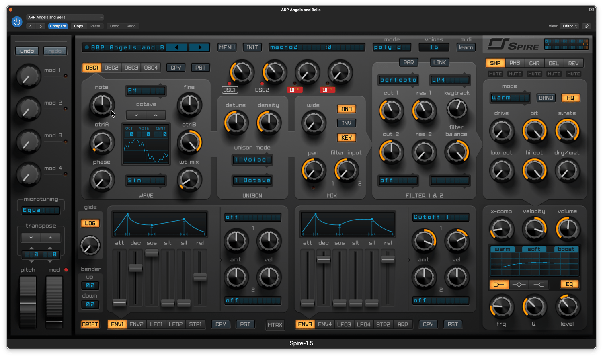
Task: Go to next setting with right chevron
Action: (41, 26)
